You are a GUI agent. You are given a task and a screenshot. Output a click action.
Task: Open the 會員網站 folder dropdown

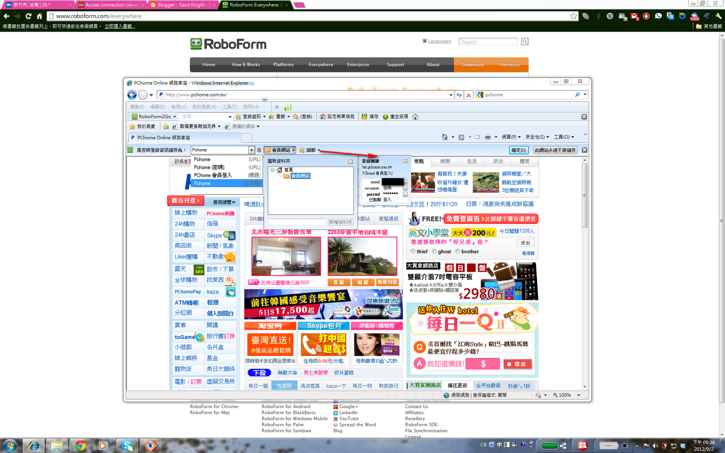280,150
